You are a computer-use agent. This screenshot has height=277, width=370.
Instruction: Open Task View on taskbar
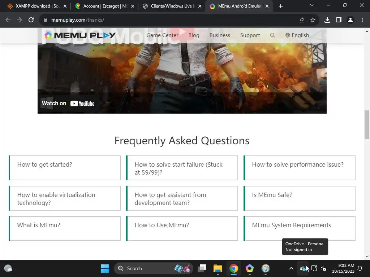(202, 268)
